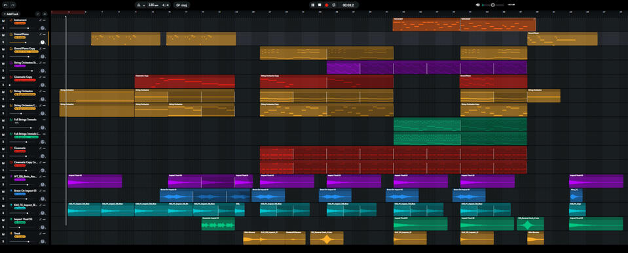Click the Impact Thud 06 track icon
This screenshot has width=628, height=253.
tap(11, 219)
